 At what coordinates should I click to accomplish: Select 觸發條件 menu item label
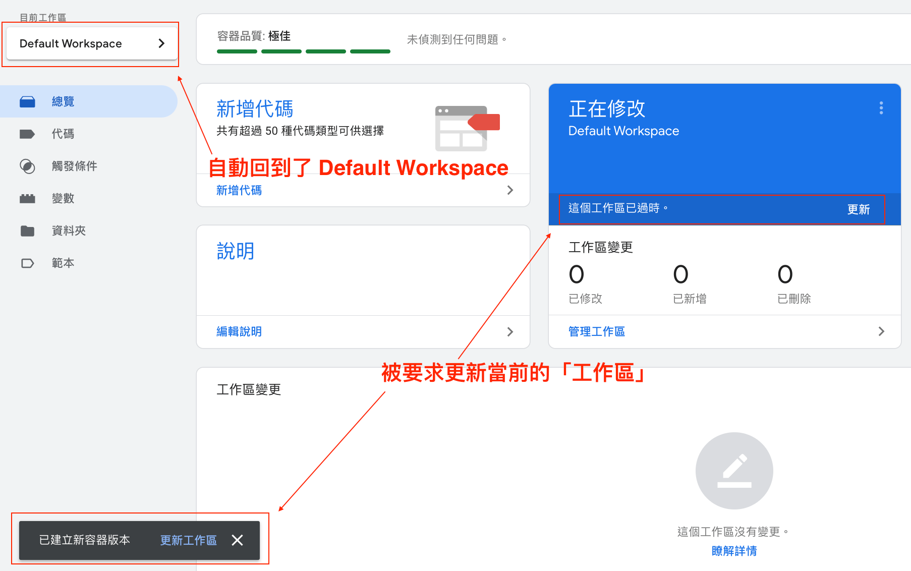pyautogui.click(x=74, y=166)
